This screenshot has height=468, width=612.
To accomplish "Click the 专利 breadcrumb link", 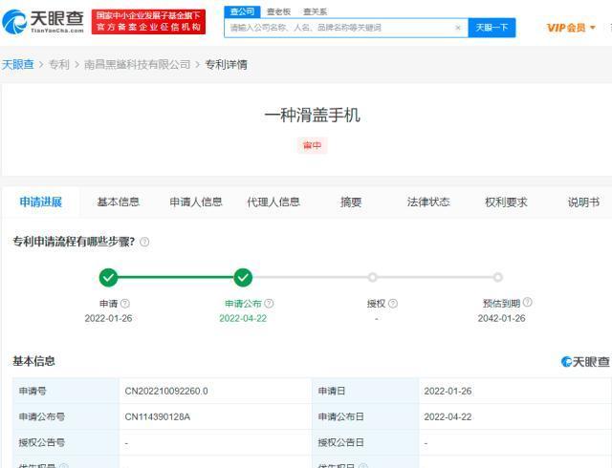I will tap(59, 64).
